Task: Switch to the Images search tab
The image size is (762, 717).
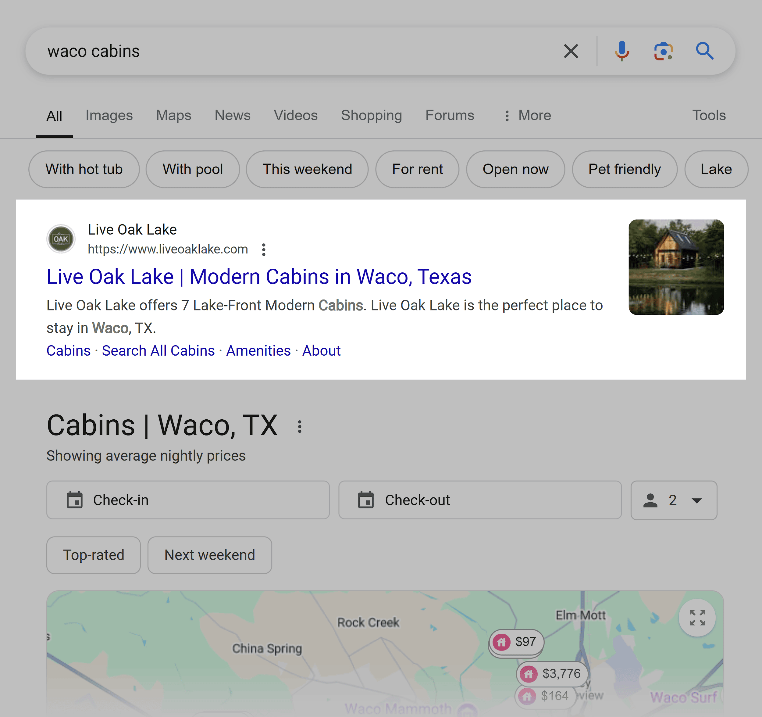Action: click(109, 115)
